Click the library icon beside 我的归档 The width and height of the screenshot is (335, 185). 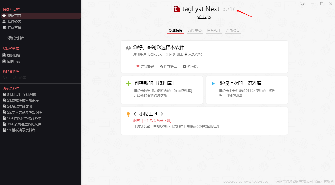(x=4, y=55)
